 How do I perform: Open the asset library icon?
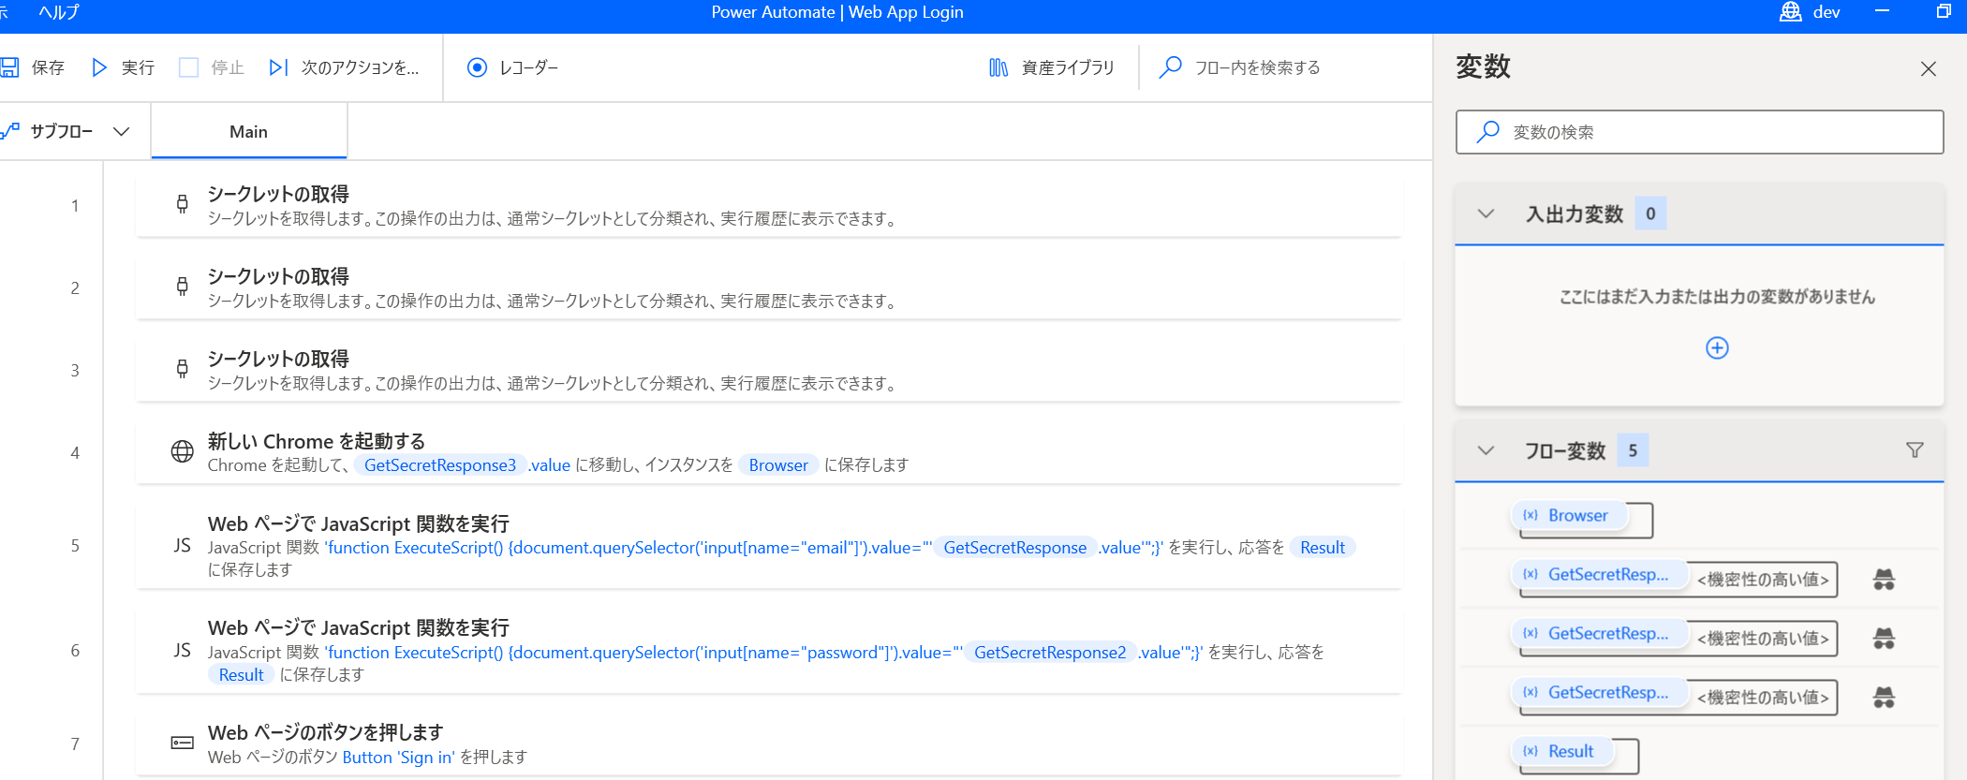click(x=998, y=67)
